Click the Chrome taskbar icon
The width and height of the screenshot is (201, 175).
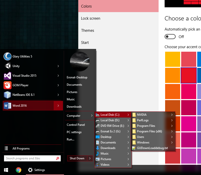tap(18, 170)
